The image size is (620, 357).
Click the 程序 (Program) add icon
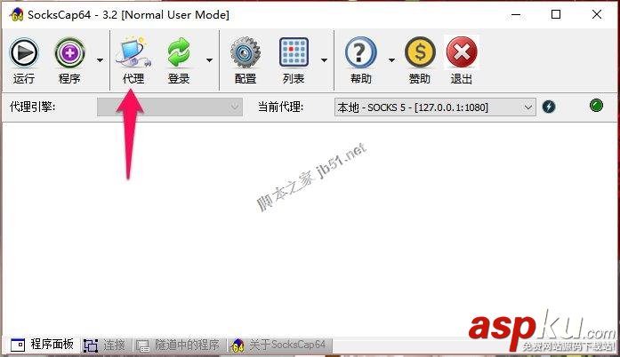[69, 52]
